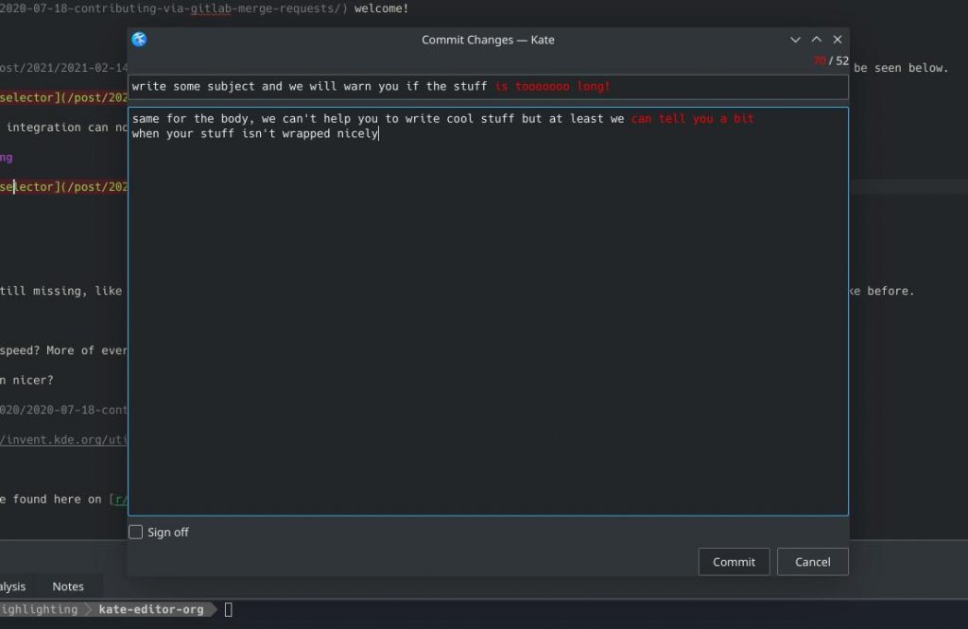Click the 70 / 52 character counter
The height and width of the screenshot is (629, 968).
click(830, 61)
